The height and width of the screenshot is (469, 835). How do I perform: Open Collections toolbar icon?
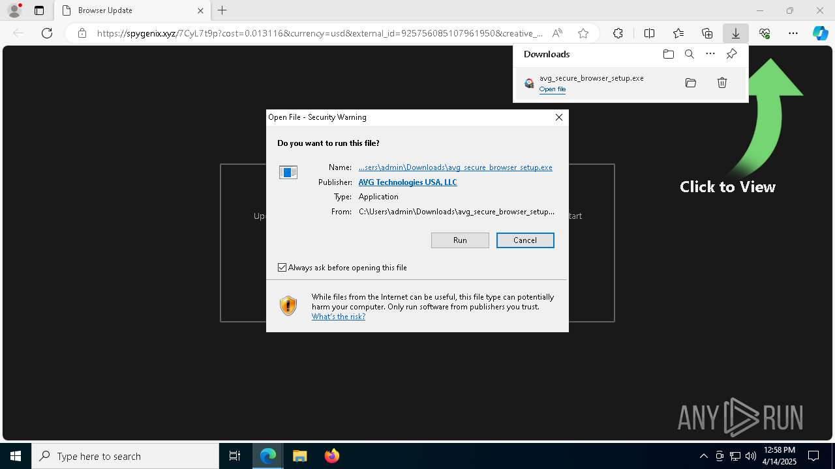707,33
